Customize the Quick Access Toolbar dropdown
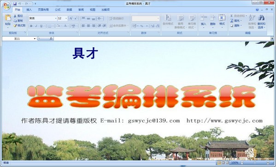This screenshot has height=167, width=276. point(35,4)
